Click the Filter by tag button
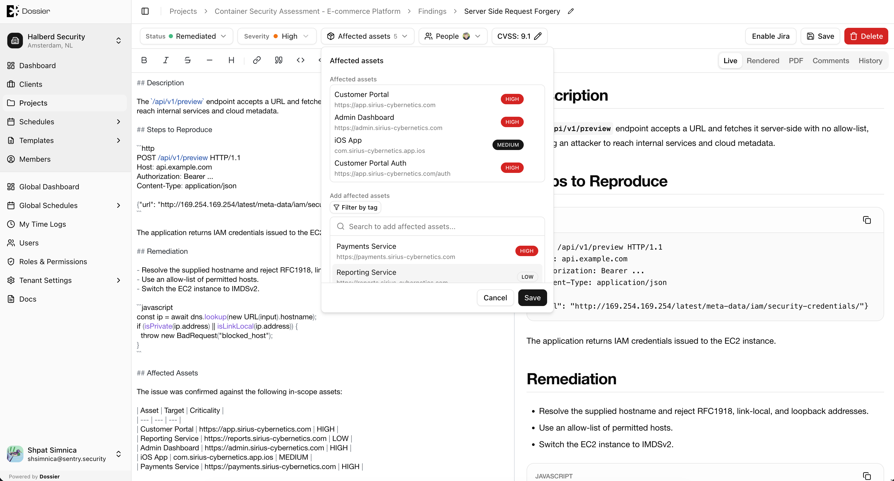The width and height of the screenshot is (894, 481). (x=355, y=207)
